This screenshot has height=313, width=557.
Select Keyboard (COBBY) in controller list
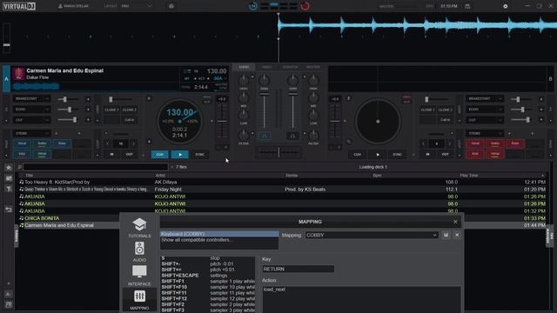pos(219,234)
